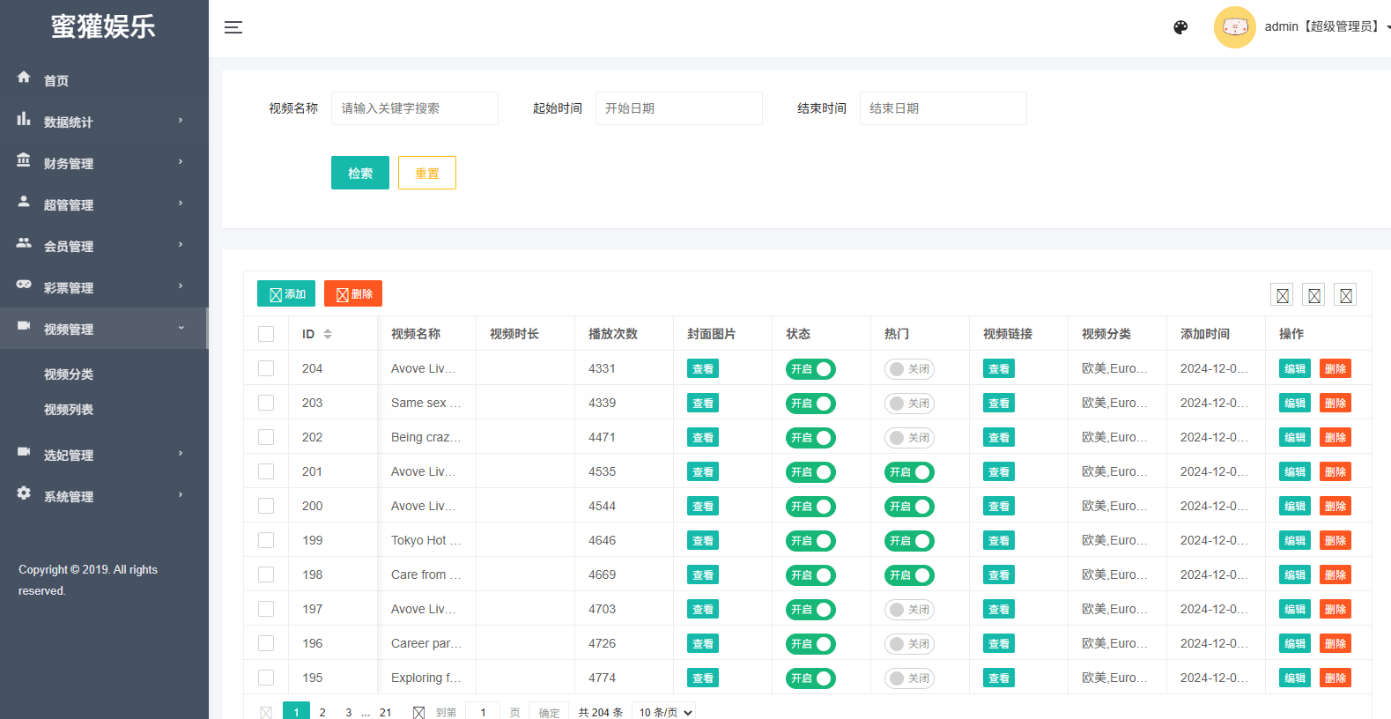
Task: Turn off status toggle for row 203
Action: point(810,404)
